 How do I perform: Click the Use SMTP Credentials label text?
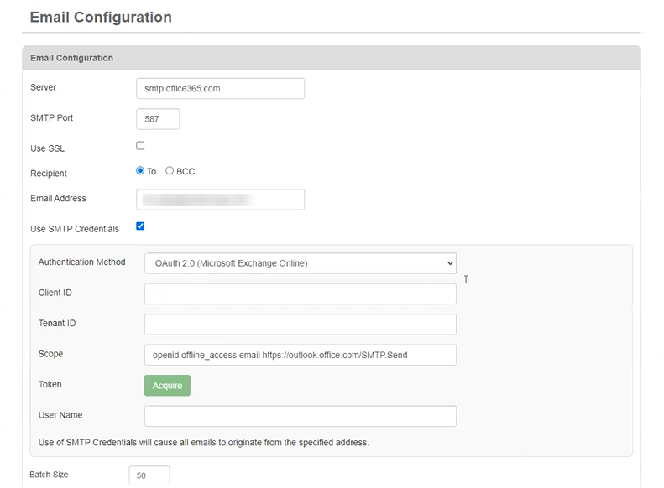[x=75, y=229]
